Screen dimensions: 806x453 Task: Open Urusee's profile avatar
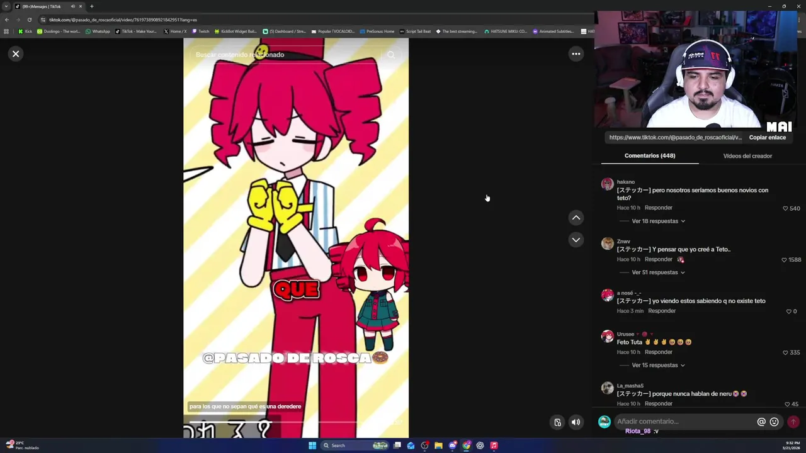(x=607, y=336)
